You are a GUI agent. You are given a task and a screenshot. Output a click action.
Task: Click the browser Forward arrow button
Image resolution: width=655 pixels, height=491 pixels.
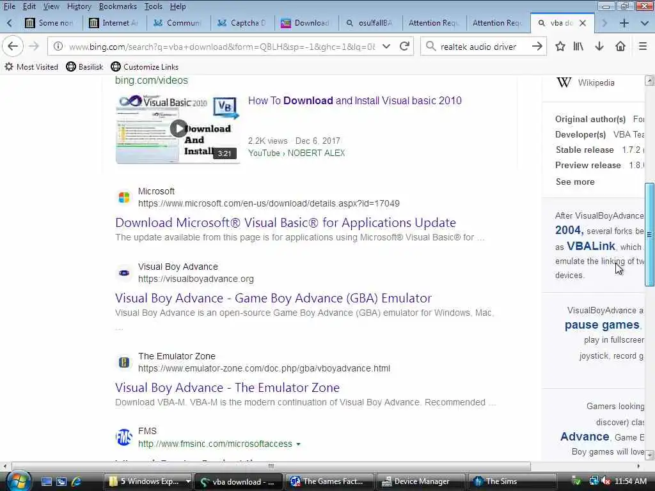tap(34, 46)
